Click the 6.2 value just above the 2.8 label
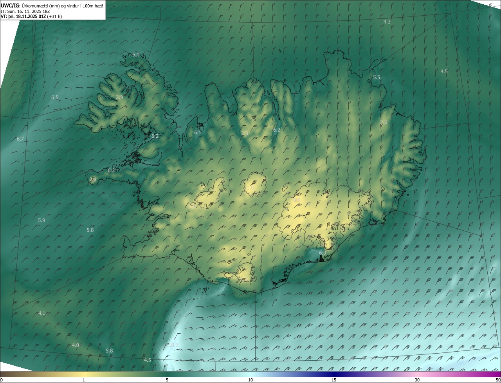The width and height of the screenshot is (501, 383). pos(111,171)
